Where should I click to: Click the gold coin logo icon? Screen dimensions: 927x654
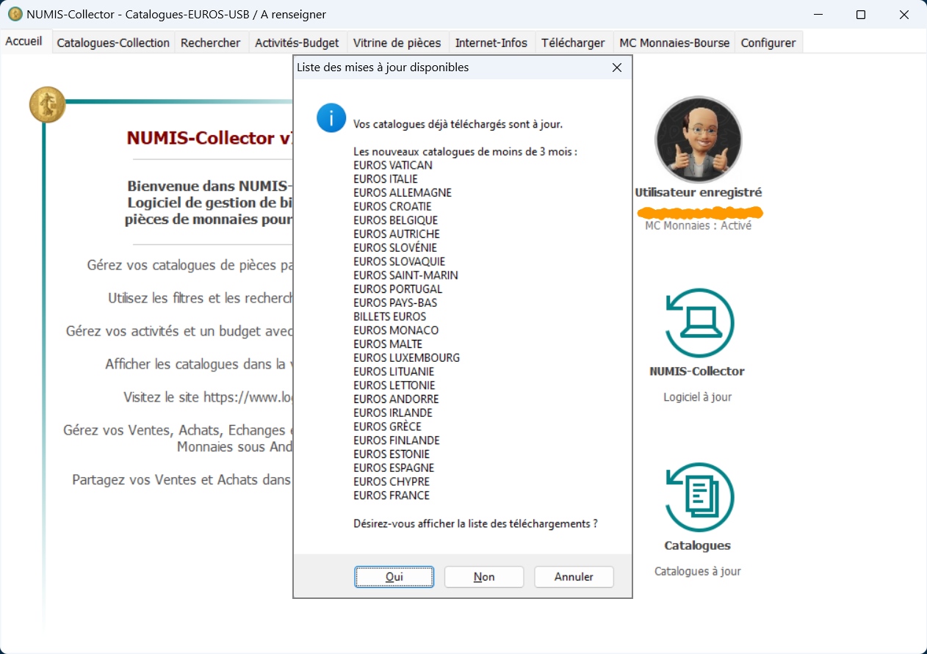point(47,104)
